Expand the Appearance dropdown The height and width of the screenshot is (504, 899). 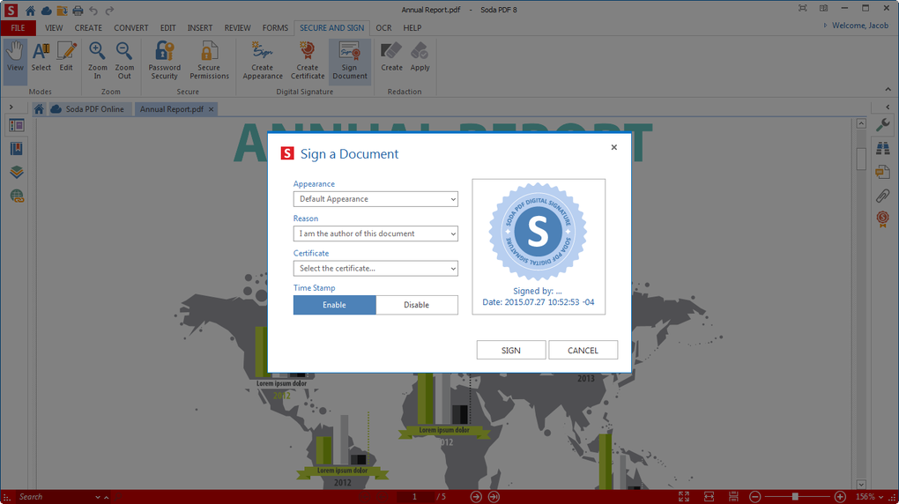coord(375,199)
